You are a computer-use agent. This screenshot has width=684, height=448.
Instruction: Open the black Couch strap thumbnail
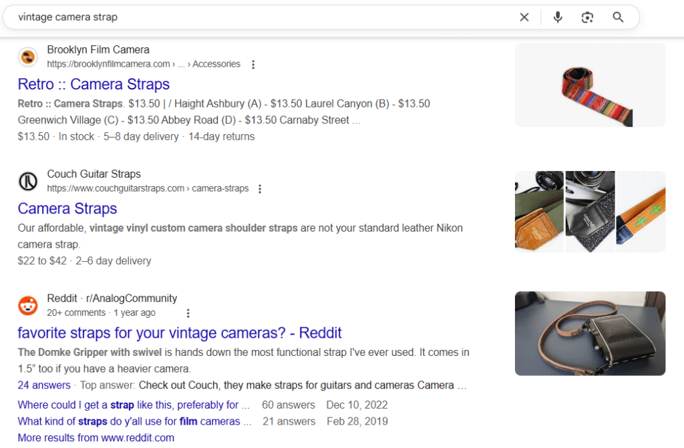coord(590,212)
